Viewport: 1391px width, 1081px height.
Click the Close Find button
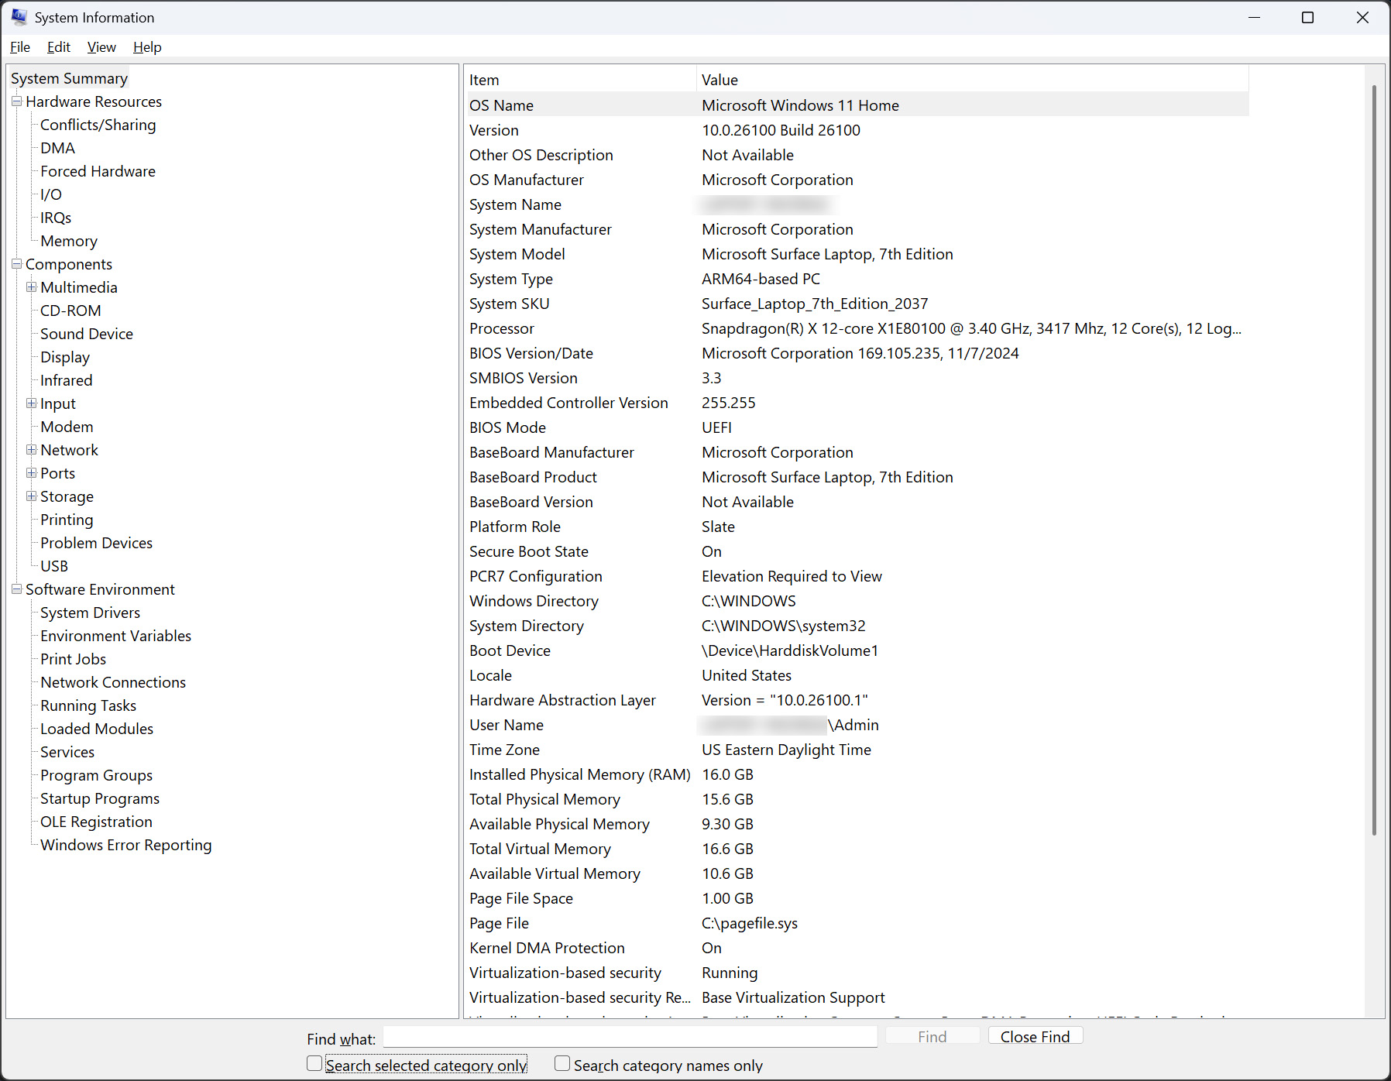coord(1035,1036)
